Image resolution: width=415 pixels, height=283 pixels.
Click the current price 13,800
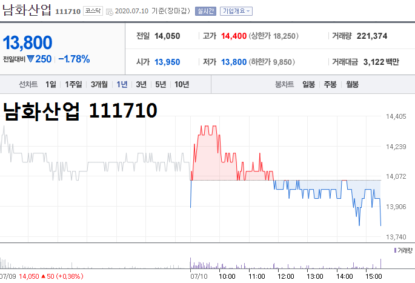tap(27, 42)
